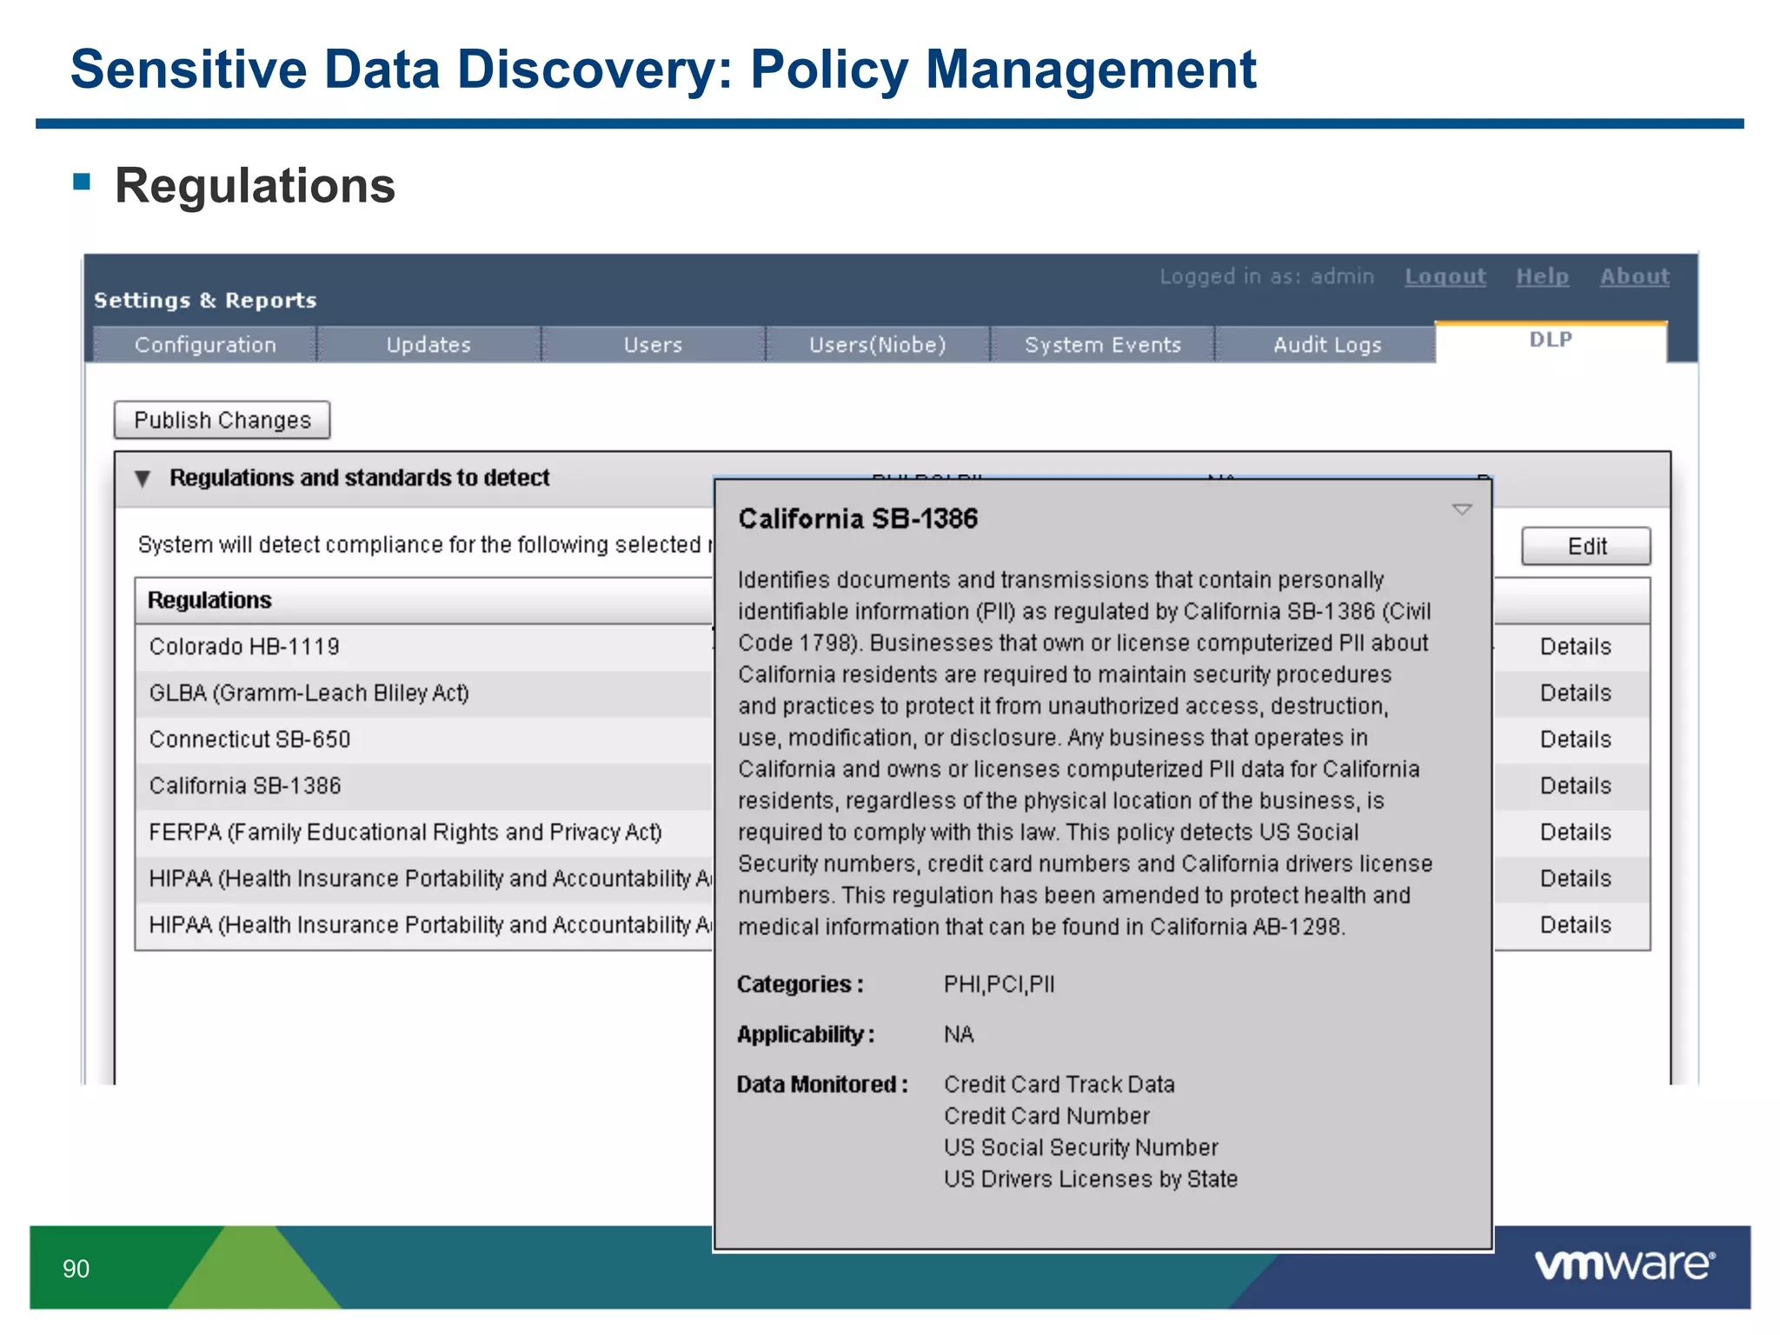Viewport: 1780px width, 1335px height.
Task: Open the Configuration tab
Action: tap(205, 345)
